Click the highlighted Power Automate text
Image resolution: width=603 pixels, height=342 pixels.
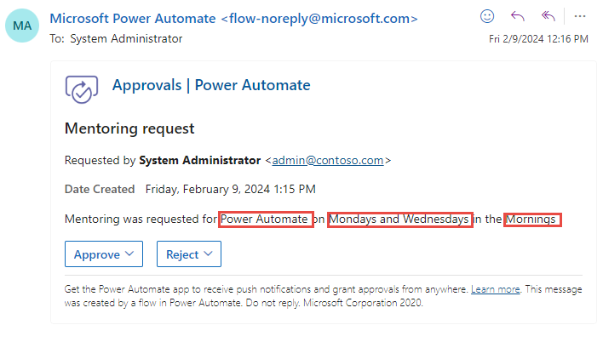[x=264, y=219]
